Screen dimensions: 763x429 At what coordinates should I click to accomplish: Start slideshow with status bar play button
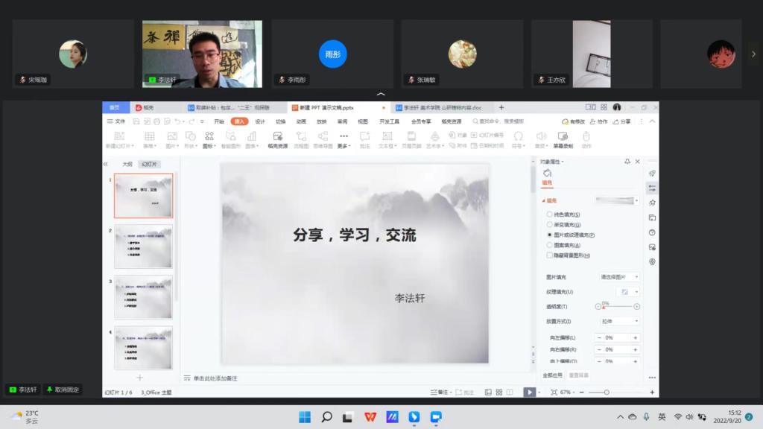point(529,392)
